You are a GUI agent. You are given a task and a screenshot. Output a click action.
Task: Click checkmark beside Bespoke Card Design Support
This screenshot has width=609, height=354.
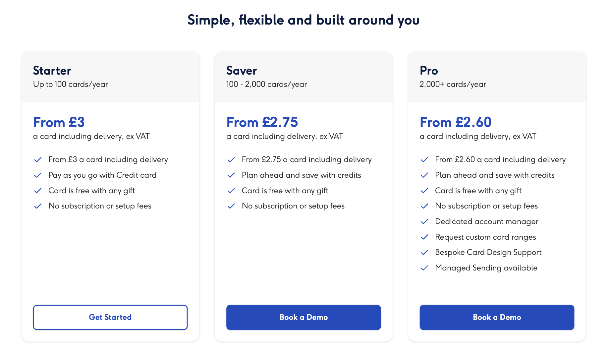click(x=424, y=253)
